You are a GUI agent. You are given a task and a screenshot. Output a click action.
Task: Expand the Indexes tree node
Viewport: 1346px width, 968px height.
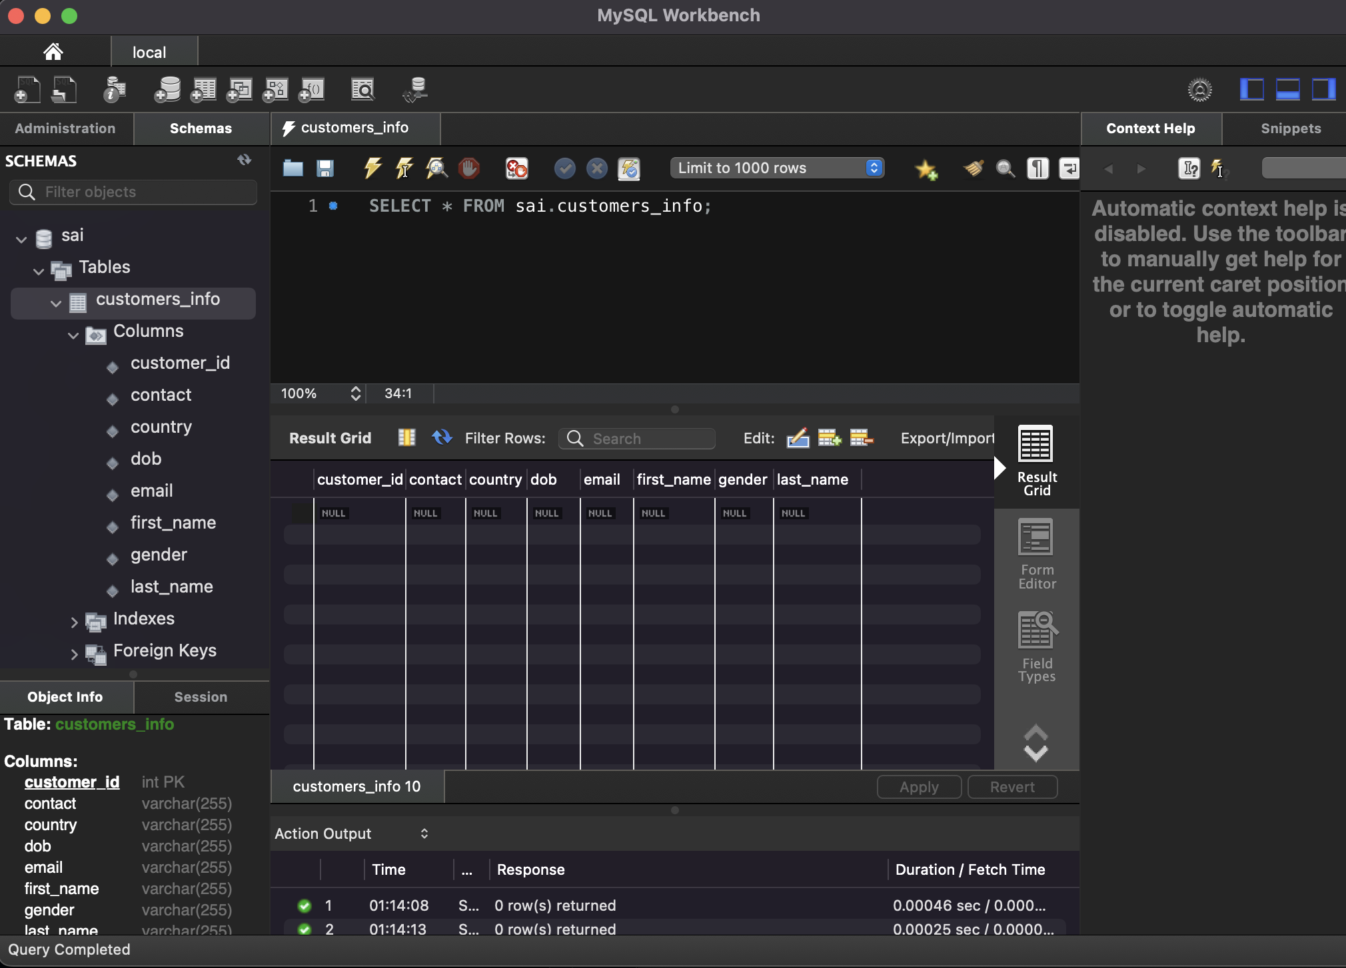[74, 622]
